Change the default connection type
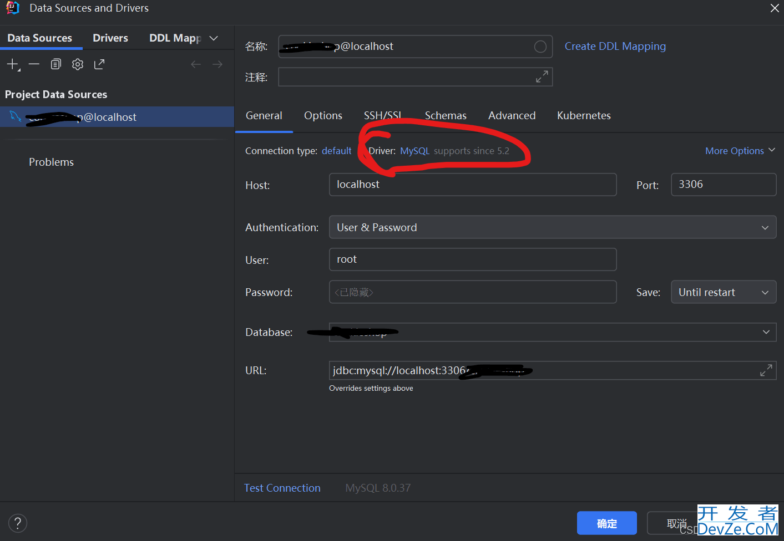The height and width of the screenshot is (541, 784). 336,151
